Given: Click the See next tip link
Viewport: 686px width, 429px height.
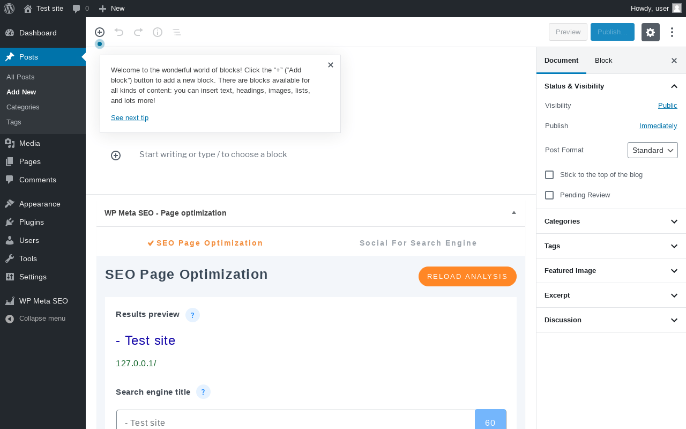Looking at the screenshot, I should point(130,118).
